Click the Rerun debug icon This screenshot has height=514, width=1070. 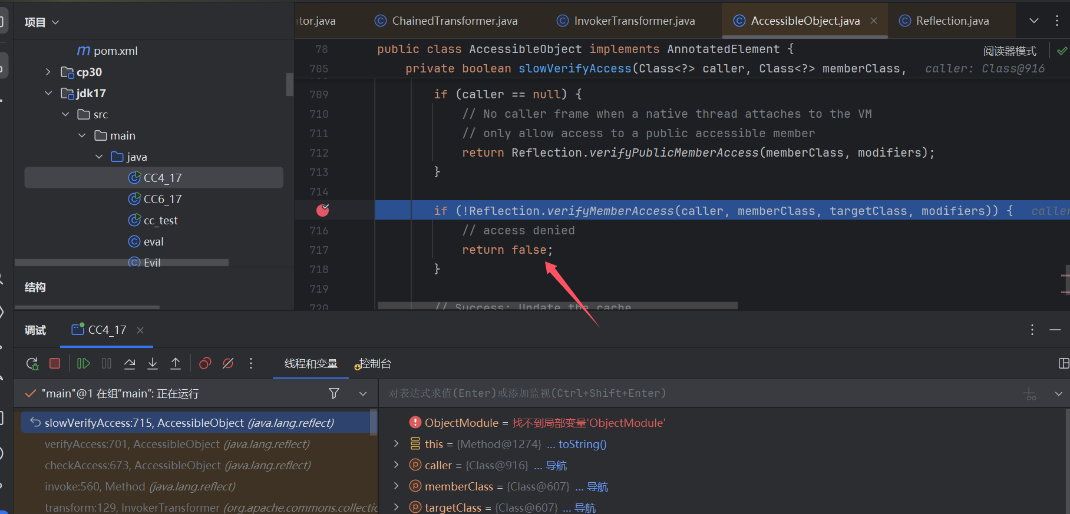[x=32, y=364]
